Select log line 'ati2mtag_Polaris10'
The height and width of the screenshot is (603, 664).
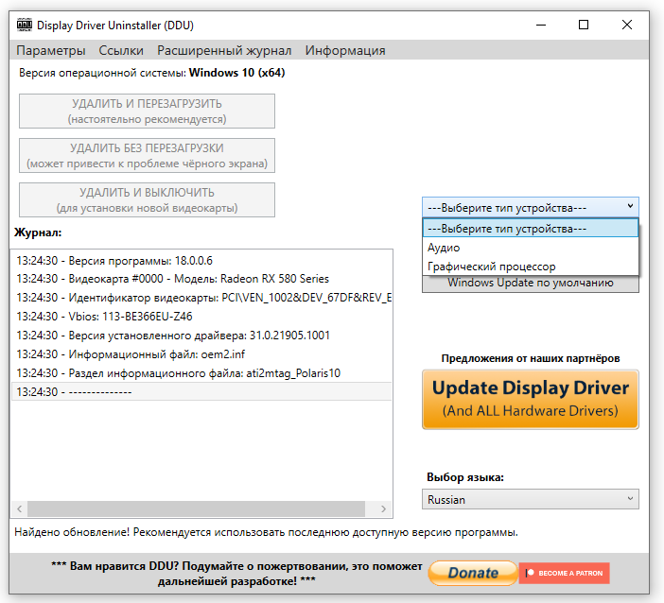tap(201, 373)
